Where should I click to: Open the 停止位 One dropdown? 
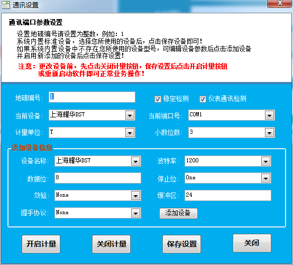tap(265, 178)
